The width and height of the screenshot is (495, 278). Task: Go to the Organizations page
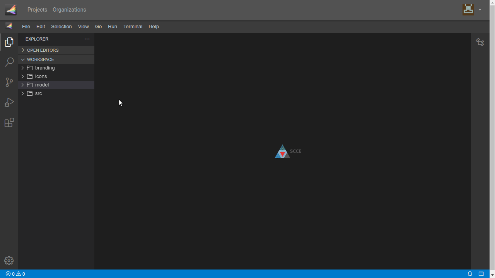pyautogui.click(x=69, y=10)
